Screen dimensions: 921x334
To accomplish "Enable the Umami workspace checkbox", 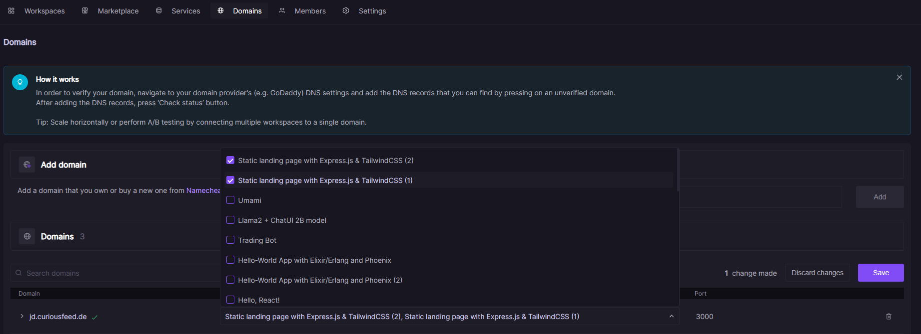I will coord(230,200).
